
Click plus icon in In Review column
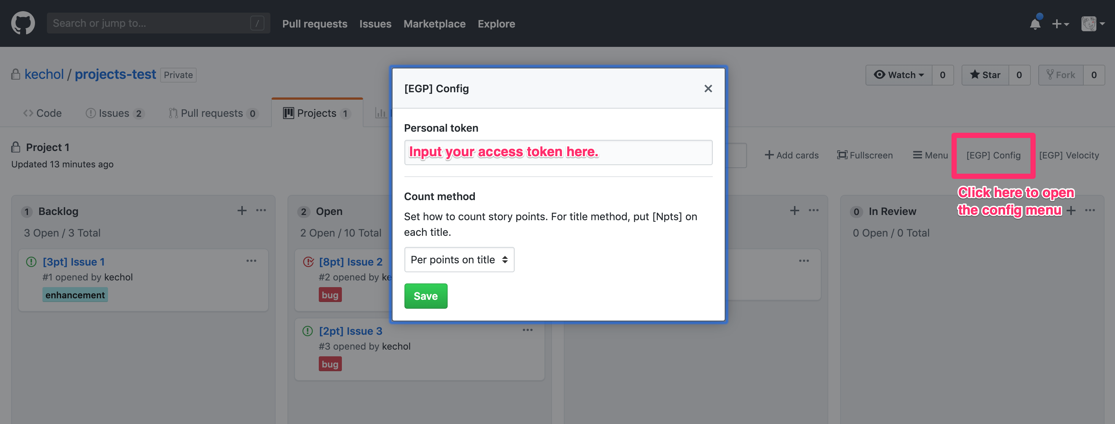tap(1071, 211)
